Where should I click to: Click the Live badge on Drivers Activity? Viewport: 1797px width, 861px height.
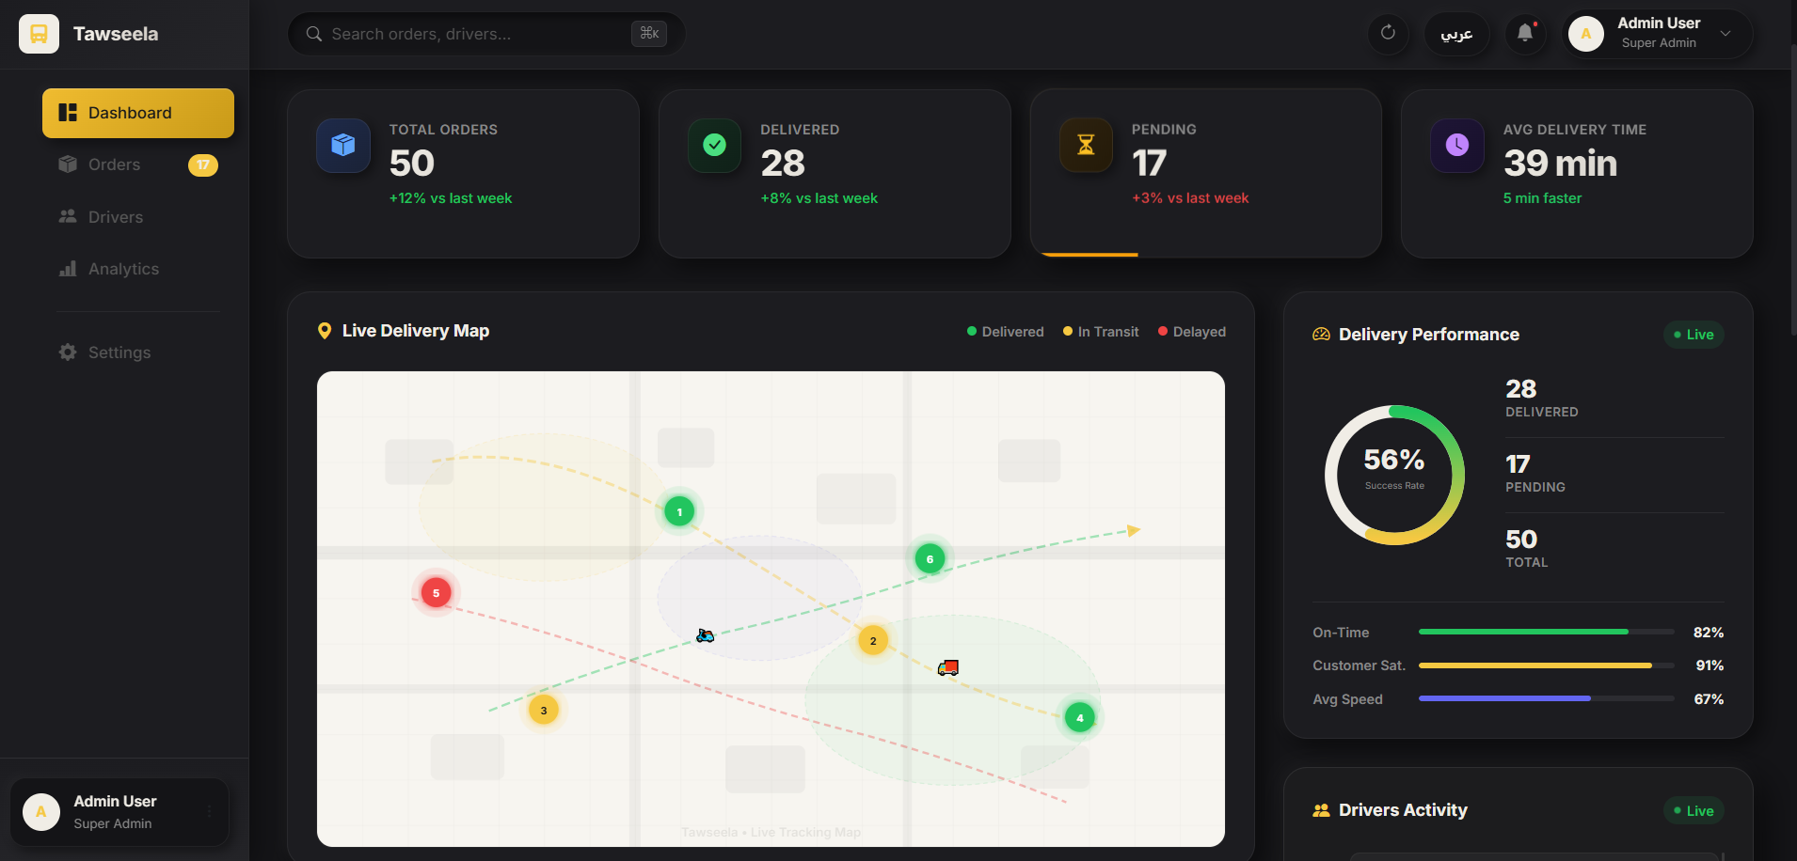pyautogui.click(x=1694, y=811)
